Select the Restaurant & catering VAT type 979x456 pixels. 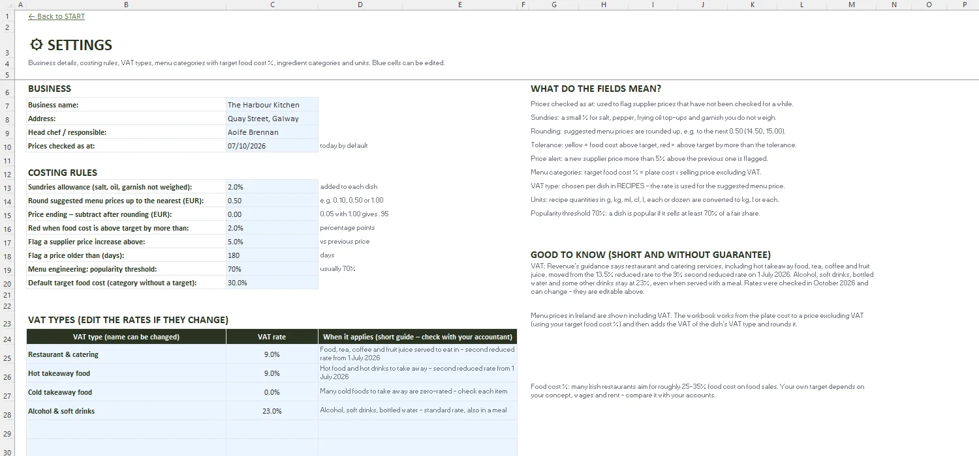point(126,354)
